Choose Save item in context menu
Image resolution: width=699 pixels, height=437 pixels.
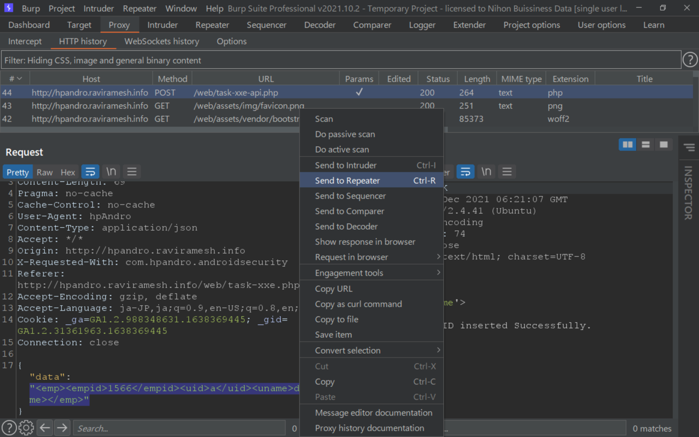(x=371, y=334)
